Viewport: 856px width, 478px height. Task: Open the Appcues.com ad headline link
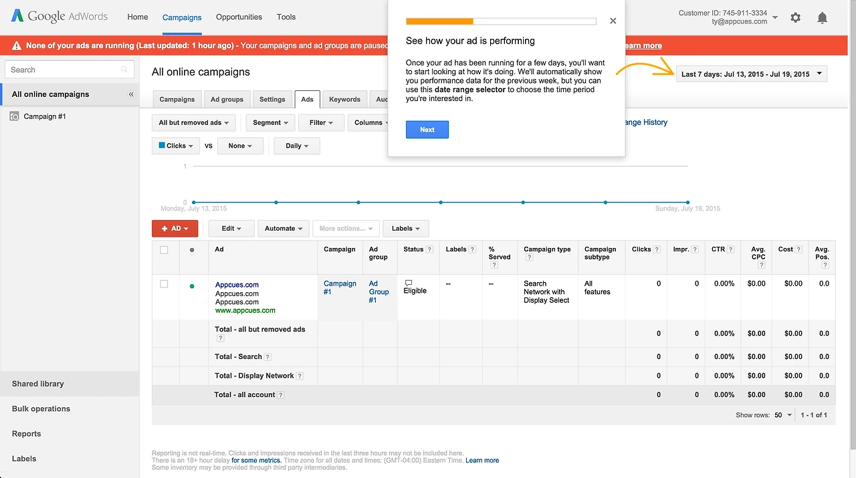(x=237, y=285)
